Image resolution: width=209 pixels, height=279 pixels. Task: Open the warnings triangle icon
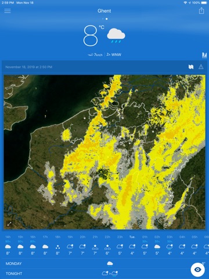(x=201, y=67)
